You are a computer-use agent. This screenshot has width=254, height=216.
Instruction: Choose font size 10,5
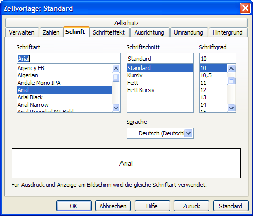coord(213,75)
